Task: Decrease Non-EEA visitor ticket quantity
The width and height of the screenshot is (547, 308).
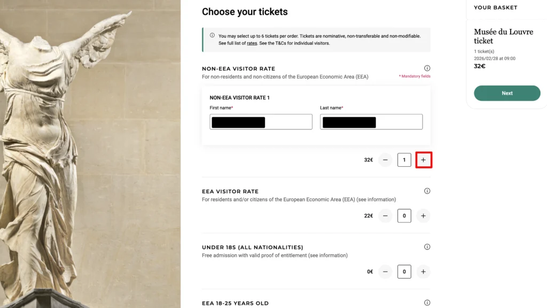Action: (x=385, y=160)
